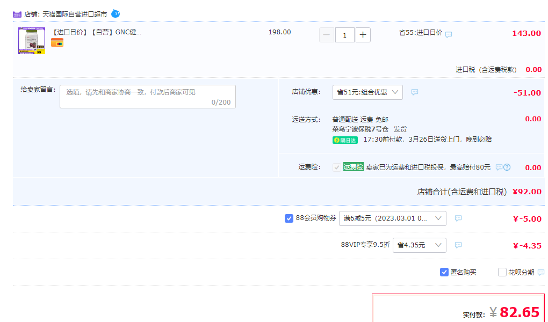Click comment icon beside 省4.35元 dropdown

458,245
